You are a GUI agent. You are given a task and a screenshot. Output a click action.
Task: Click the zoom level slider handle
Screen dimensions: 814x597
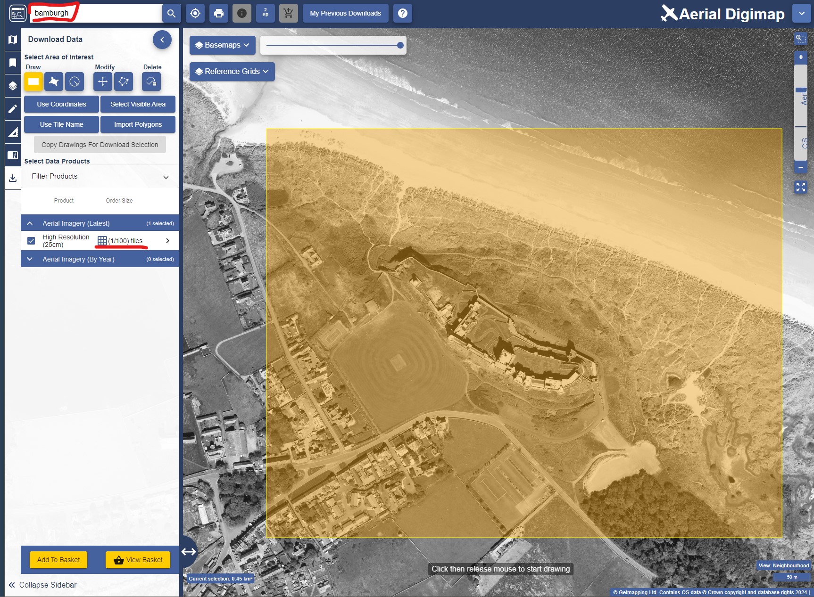tap(801, 90)
